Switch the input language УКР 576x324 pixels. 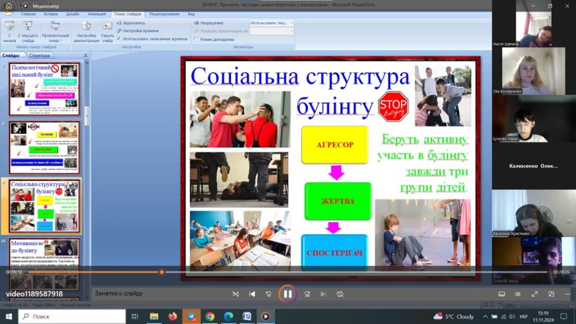pyautogui.click(x=524, y=317)
